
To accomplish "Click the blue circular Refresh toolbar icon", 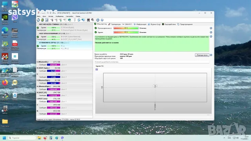I will coord(38,20).
